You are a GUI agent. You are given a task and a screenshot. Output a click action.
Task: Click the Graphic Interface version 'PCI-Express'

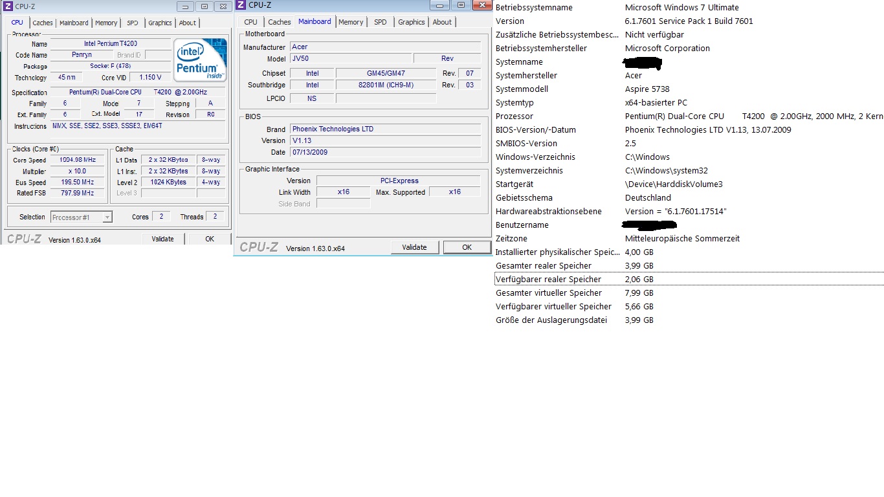pyautogui.click(x=399, y=181)
